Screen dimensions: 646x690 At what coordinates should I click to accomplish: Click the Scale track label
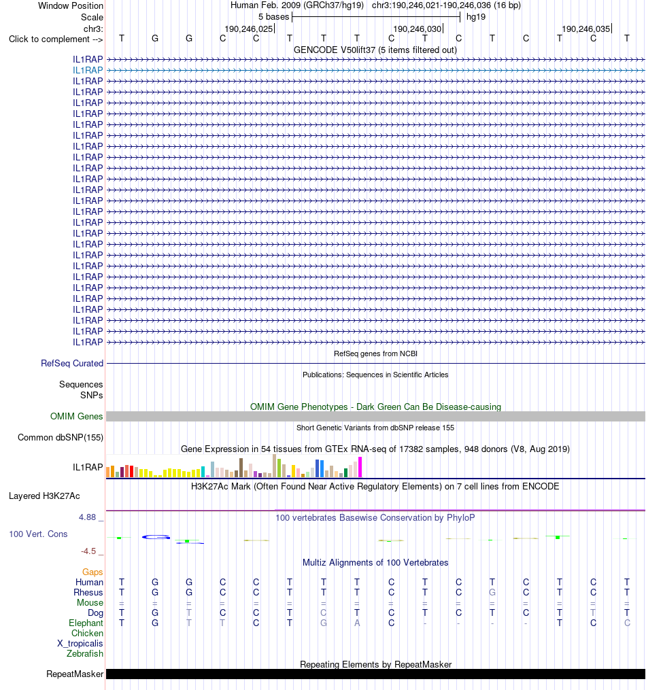coord(92,17)
